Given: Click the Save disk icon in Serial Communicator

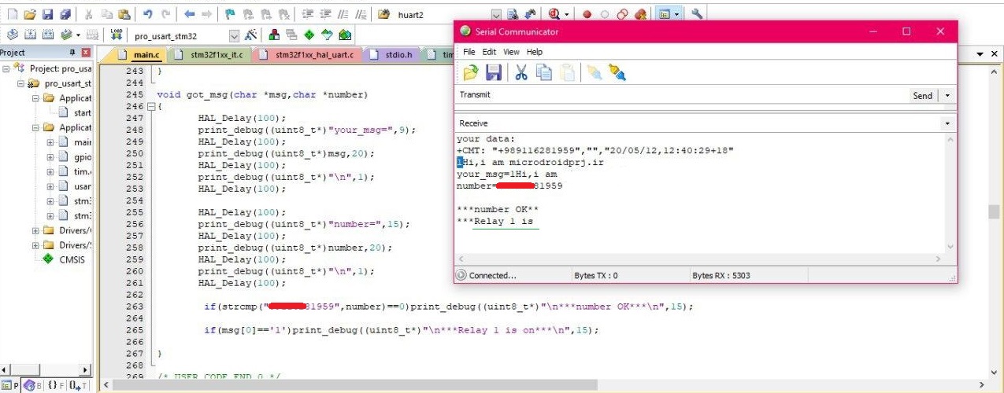Looking at the screenshot, I should pyautogui.click(x=494, y=73).
